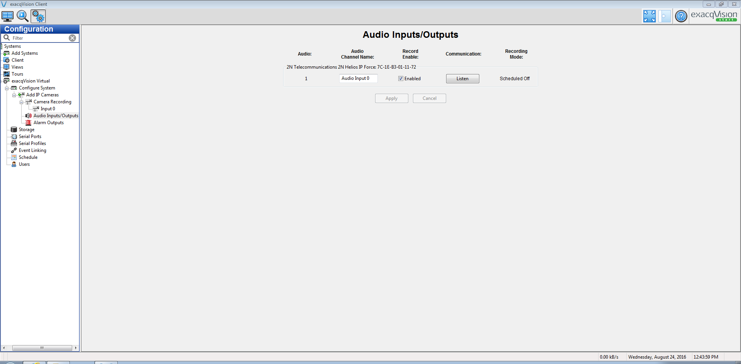This screenshot has height=364, width=741.
Task: Click the Serial Ports icon
Action: click(x=14, y=136)
